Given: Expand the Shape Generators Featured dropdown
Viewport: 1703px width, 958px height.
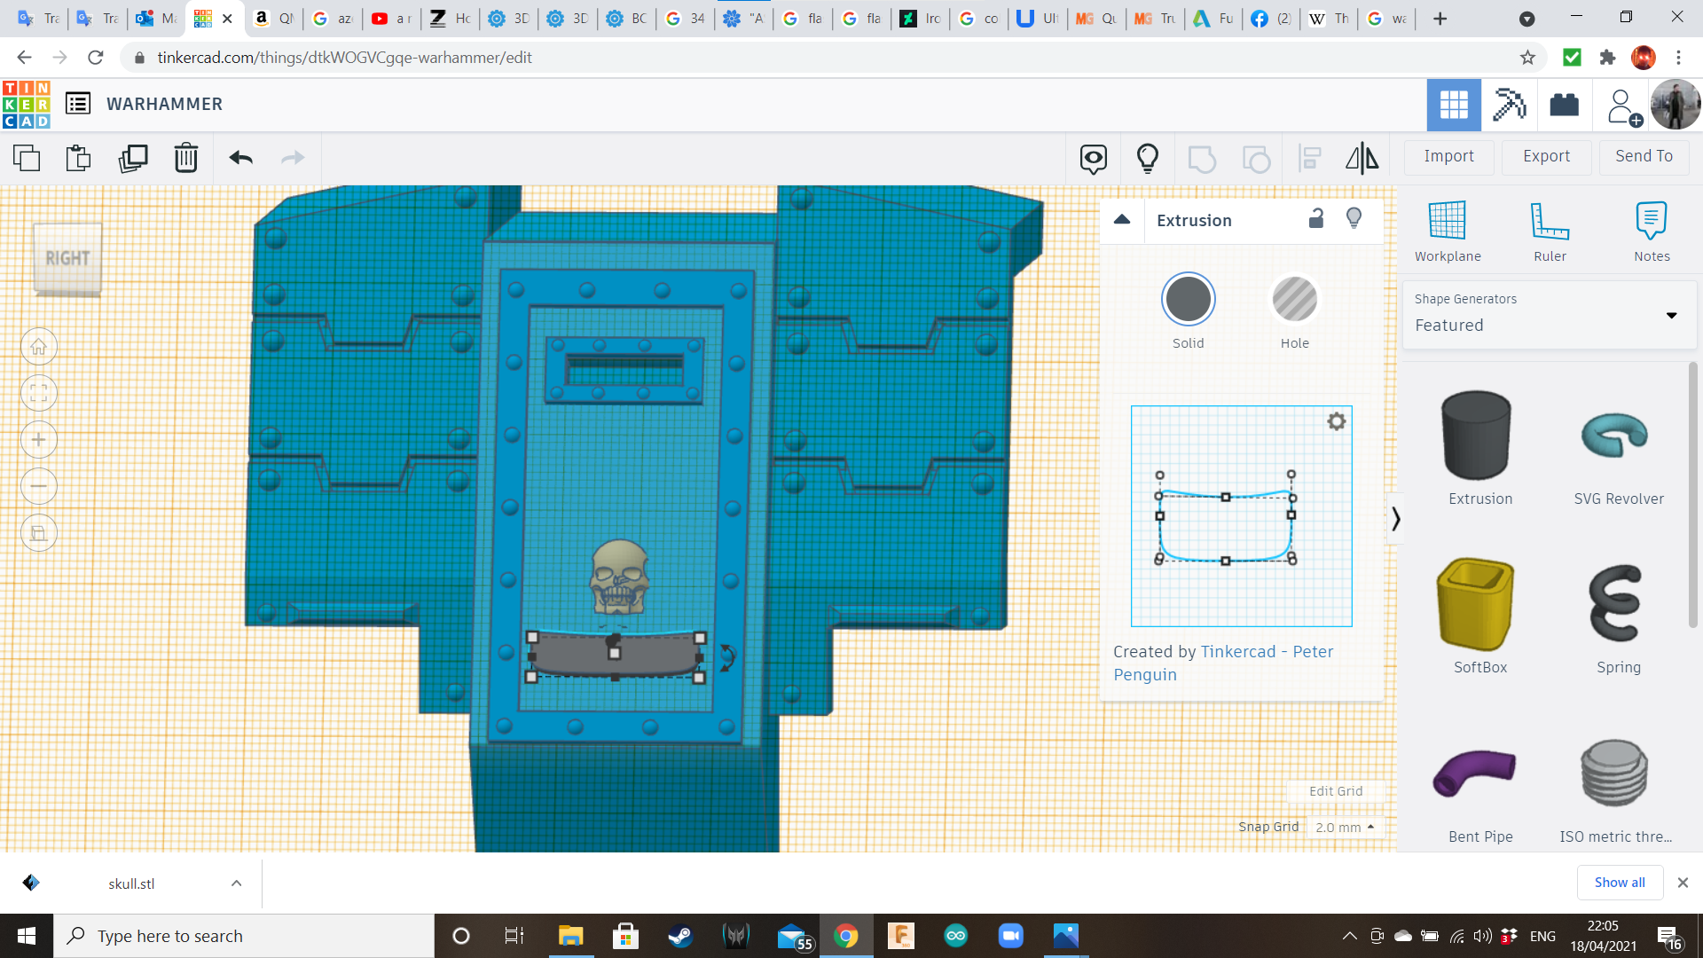Looking at the screenshot, I should pyautogui.click(x=1671, y=316).
